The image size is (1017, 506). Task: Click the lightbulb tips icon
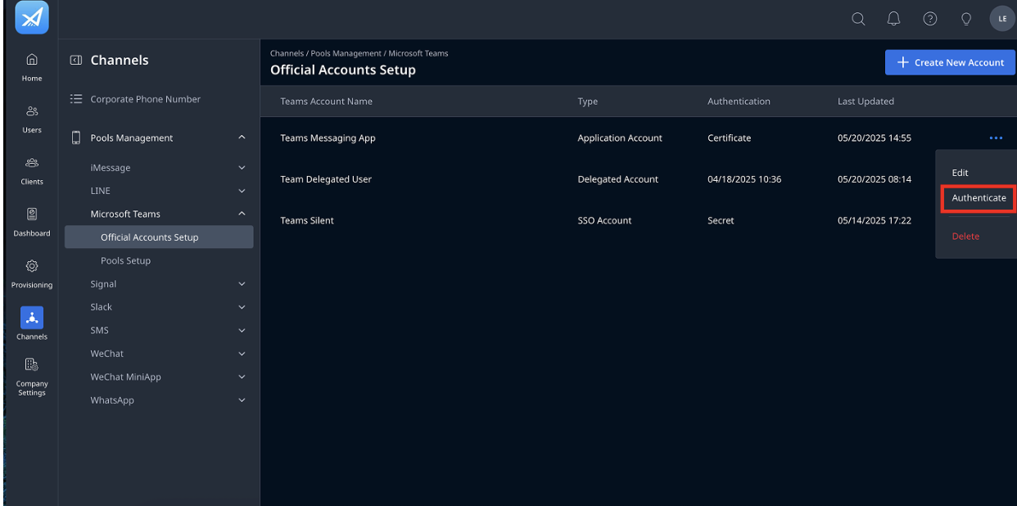point(966,19)
